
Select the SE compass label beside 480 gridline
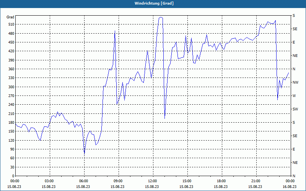[295, 29]
